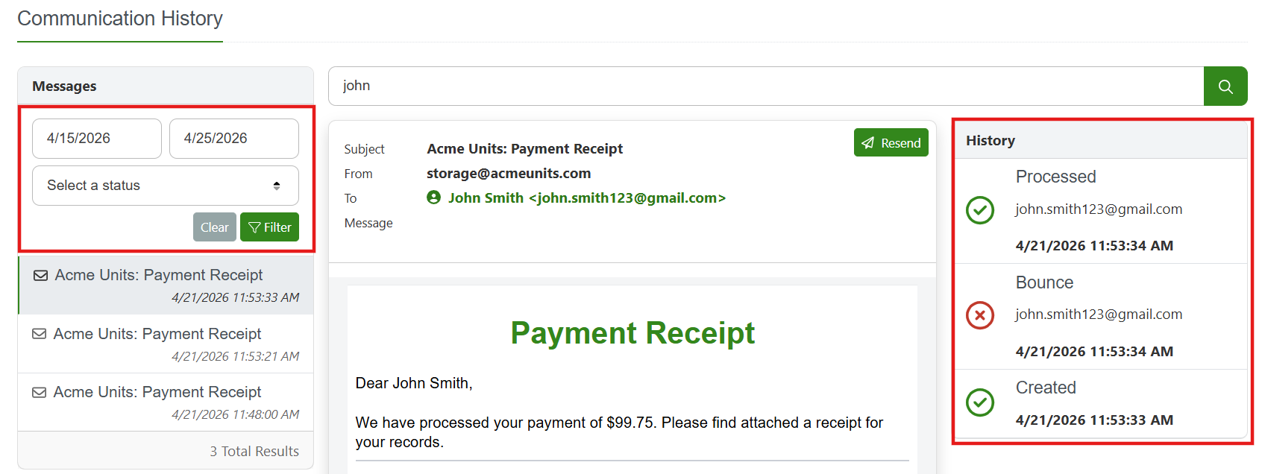The height and width of the screenshot is (474, 1262).
Task: Click the Created green checkmark icon
Action: pos(980,402)
